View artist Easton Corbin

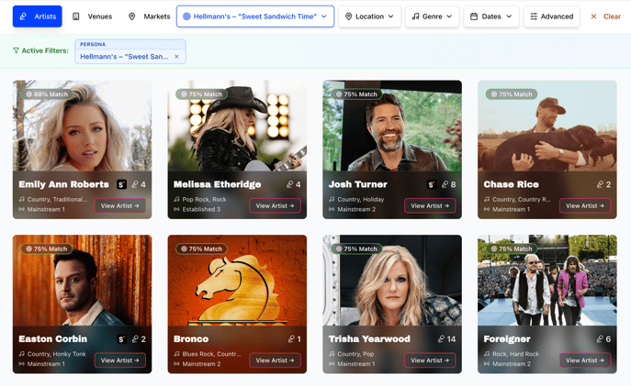(x=120, y=360)
